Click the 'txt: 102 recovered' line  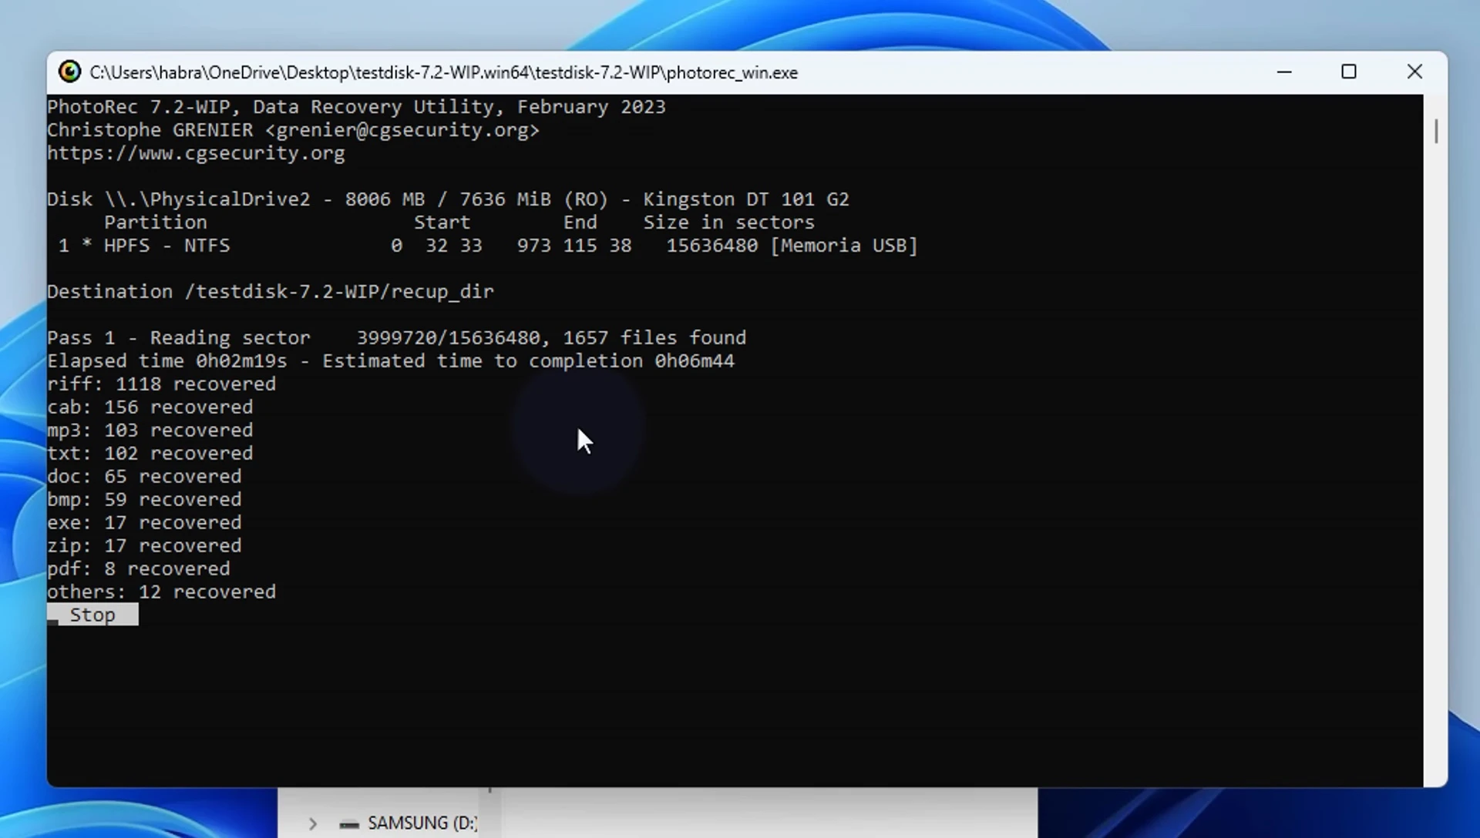(150, 454)
